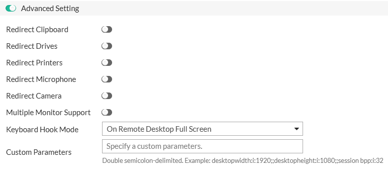This screenshot has height=181, width=388.
Task: Click the Redirect Drives label text
Action: [32, 46]
